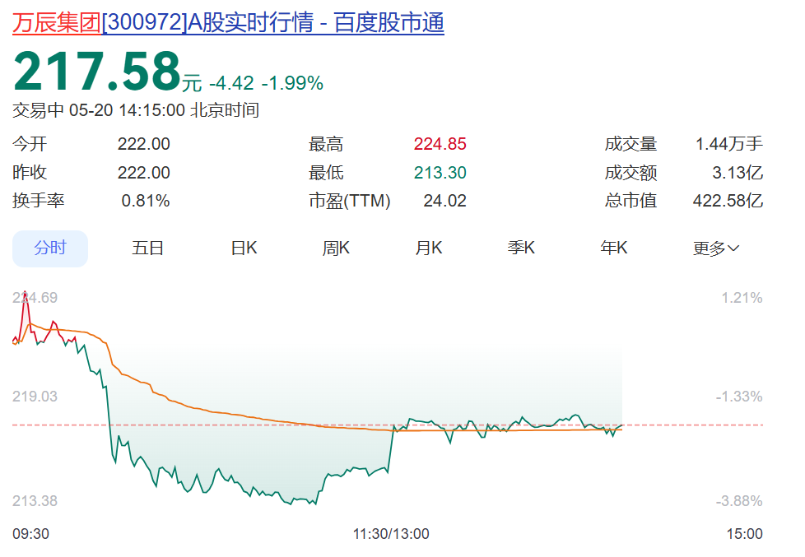
Task: Open the 万辰集团 A股实时行情 Baidu link
Action: click(228, 23)
